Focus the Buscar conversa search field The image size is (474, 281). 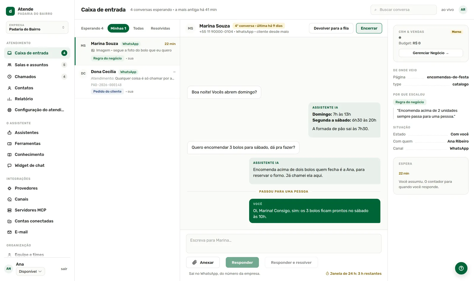(403, 10)
